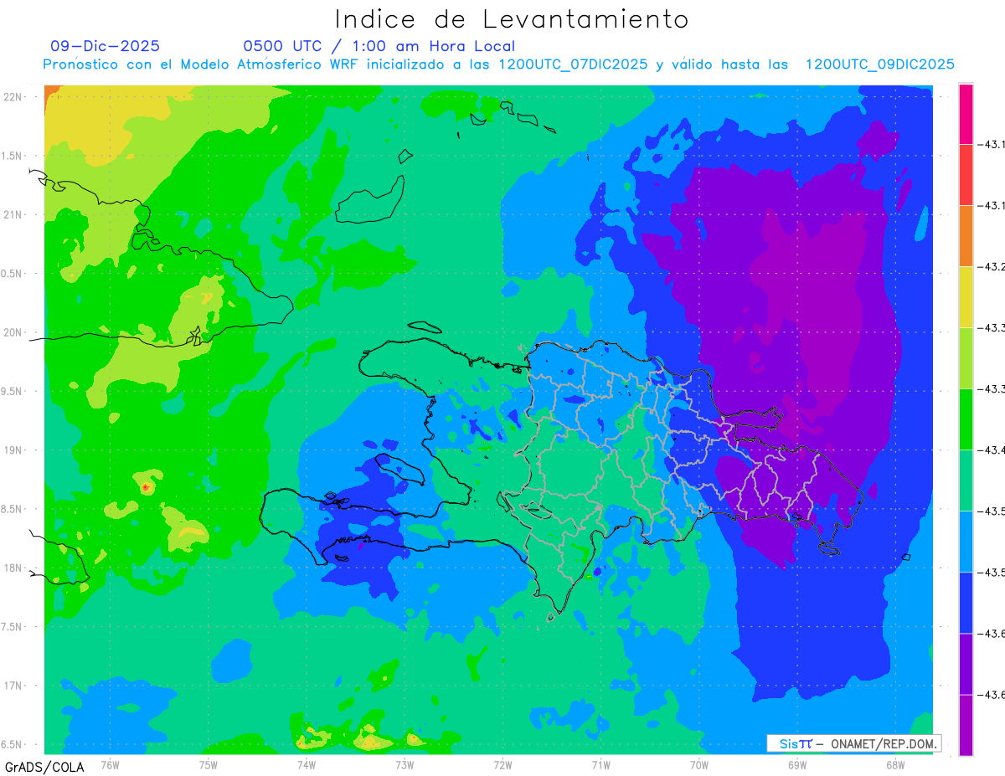Click the '1200UTC_07DIC2025' initialization time

coord(574,64)
